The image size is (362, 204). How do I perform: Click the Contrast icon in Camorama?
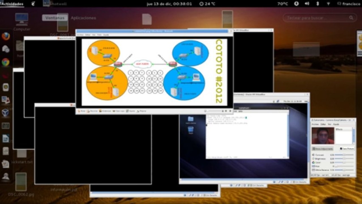(313, 155)
